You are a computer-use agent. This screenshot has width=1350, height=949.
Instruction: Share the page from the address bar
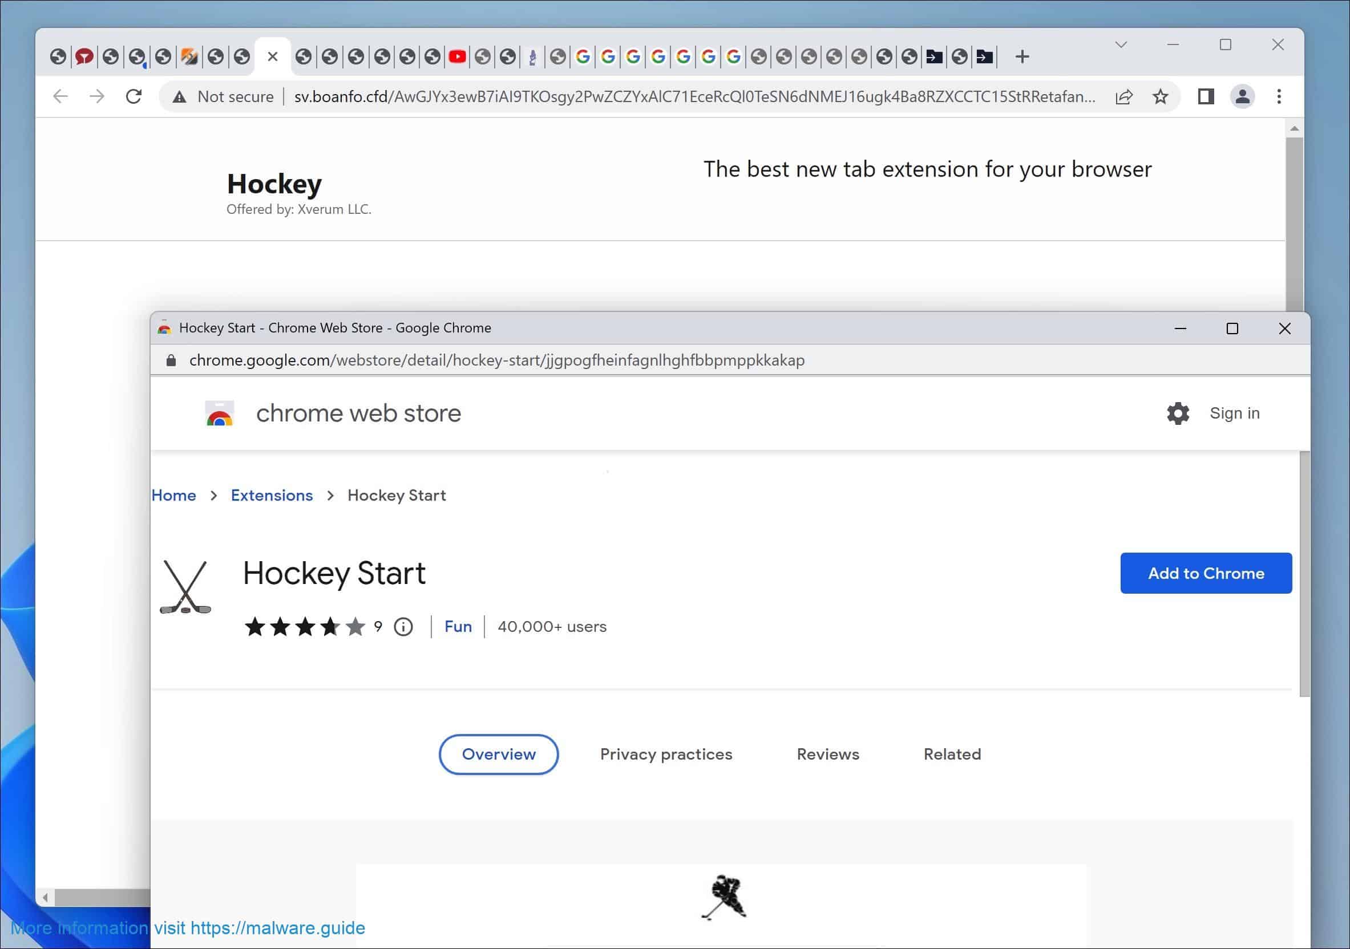(x=1123, y=96)
